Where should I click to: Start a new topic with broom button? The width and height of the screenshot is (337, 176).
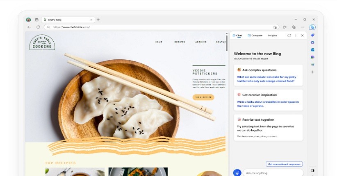coord(237,173)
